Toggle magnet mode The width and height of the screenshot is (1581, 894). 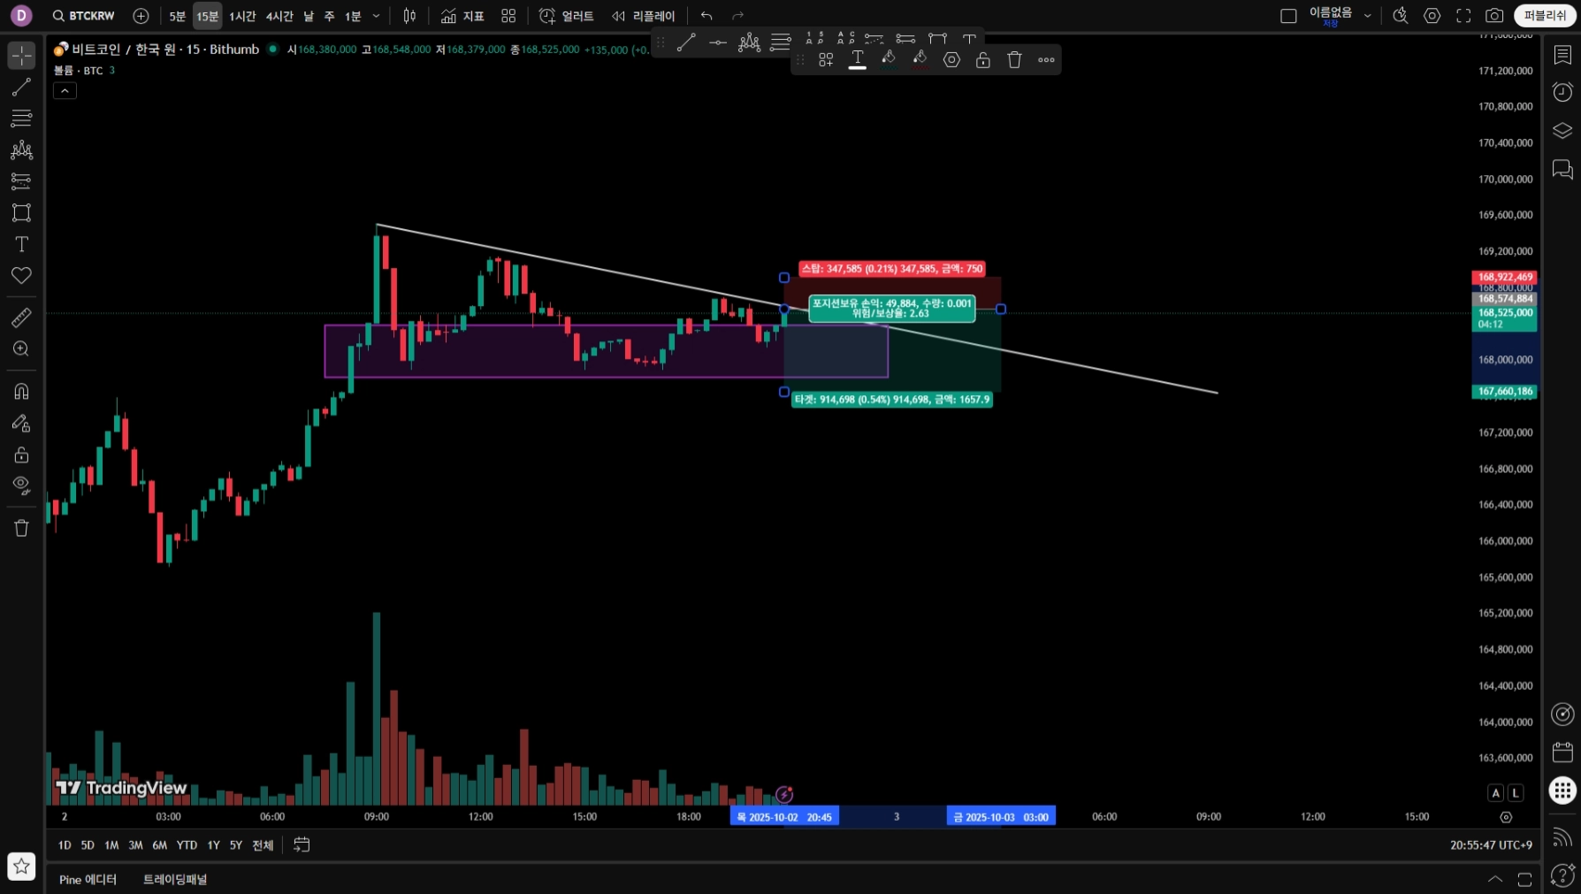tap(21, 391)
